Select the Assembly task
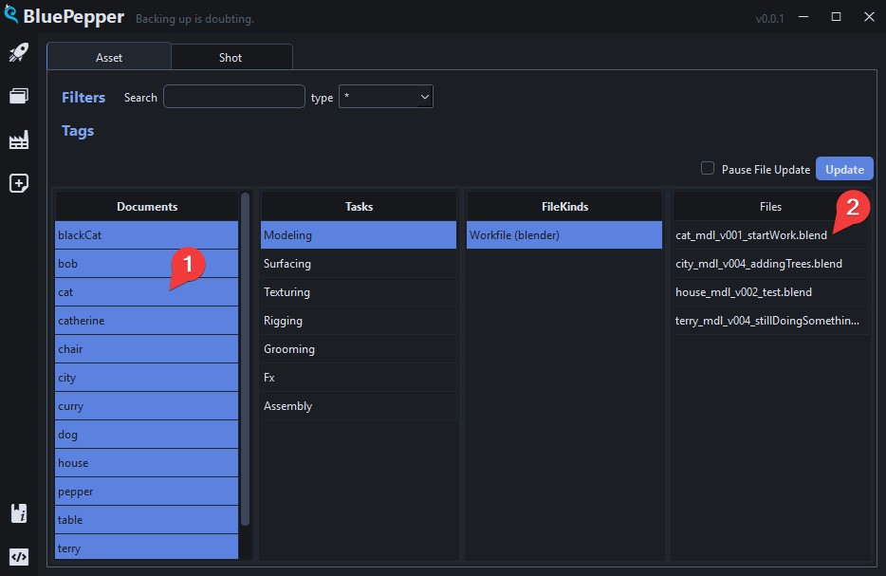 point(359,406)
